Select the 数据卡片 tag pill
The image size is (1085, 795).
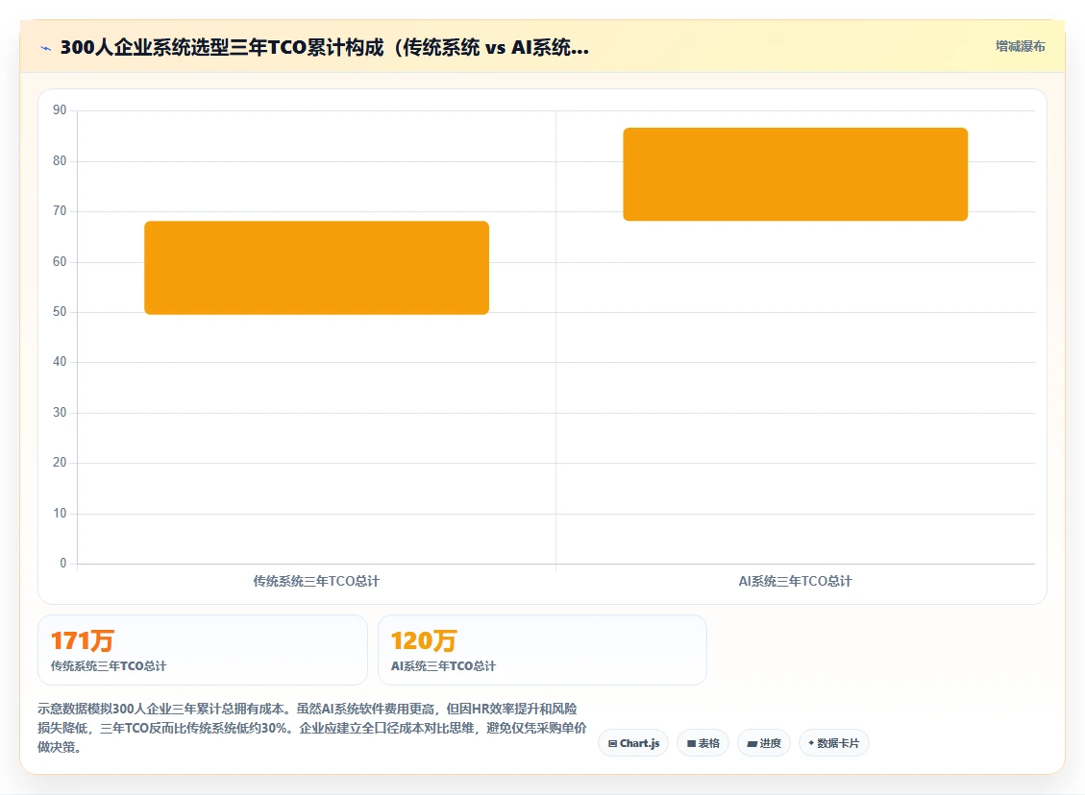834,743
